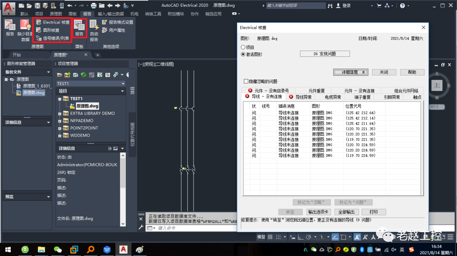Click the panel 报告 icon in 面板 group
The width and height of the screenshot is (457, 256).
79,28
